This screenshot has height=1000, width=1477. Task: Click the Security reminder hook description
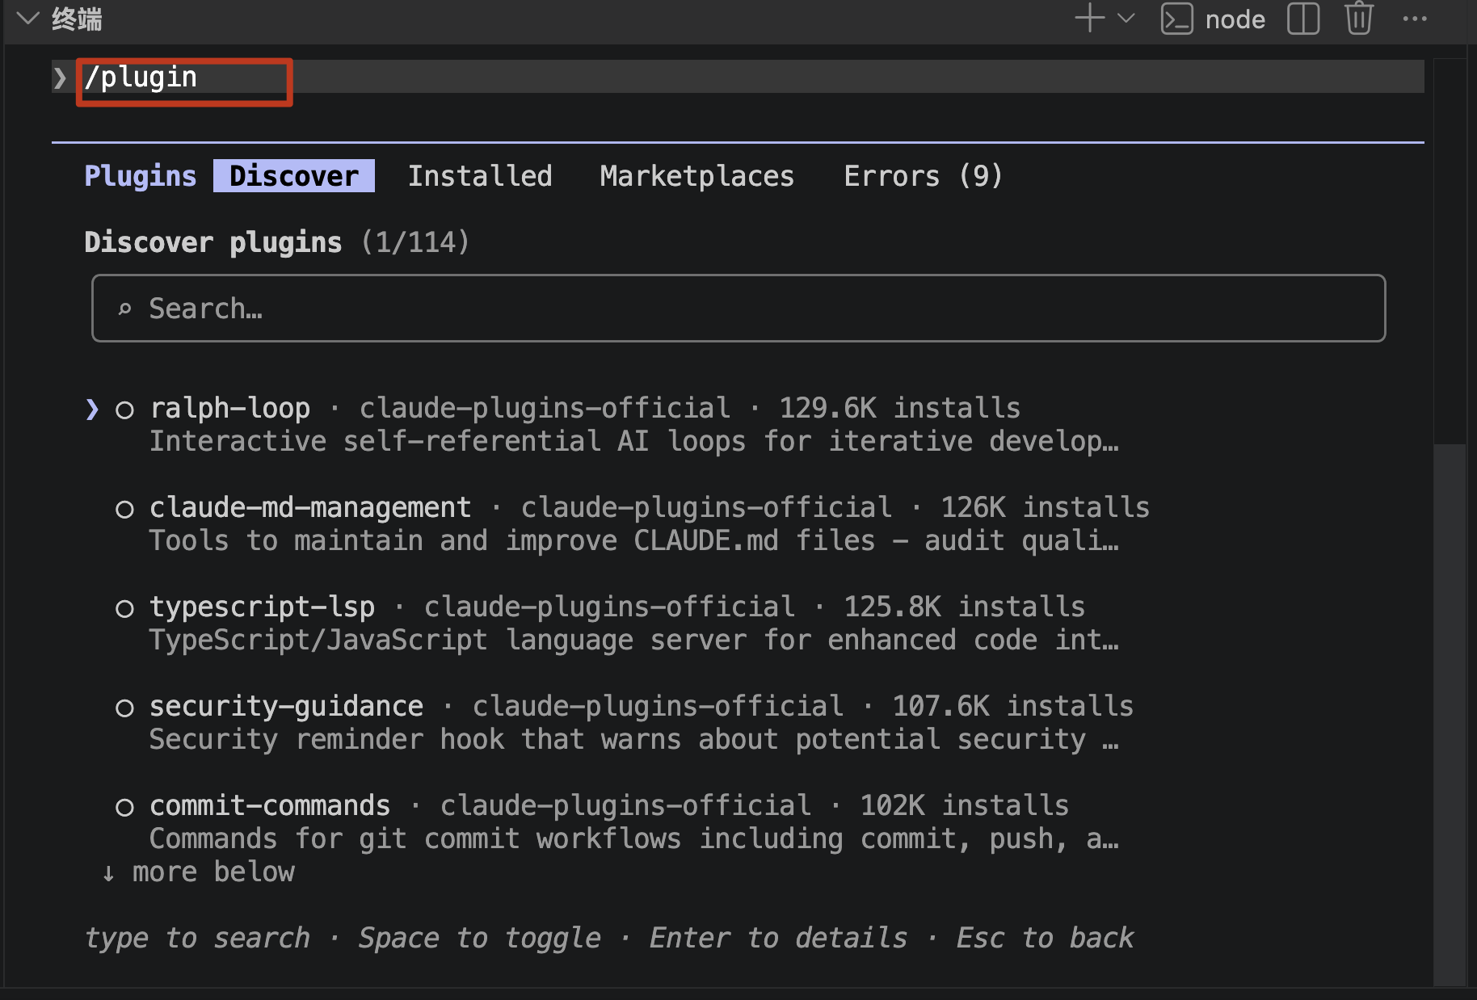point(634,740)
